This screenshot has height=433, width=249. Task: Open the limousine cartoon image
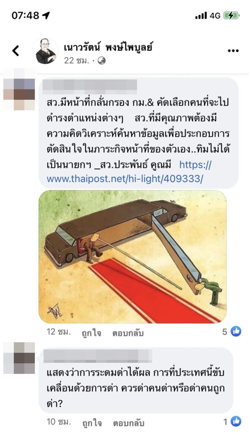133,257
